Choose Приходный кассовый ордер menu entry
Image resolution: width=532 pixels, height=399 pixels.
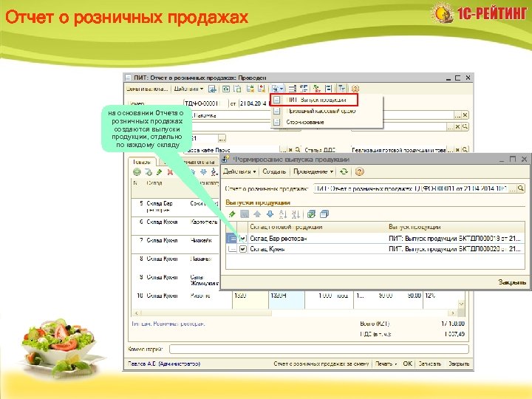click(x=321, y=111)
